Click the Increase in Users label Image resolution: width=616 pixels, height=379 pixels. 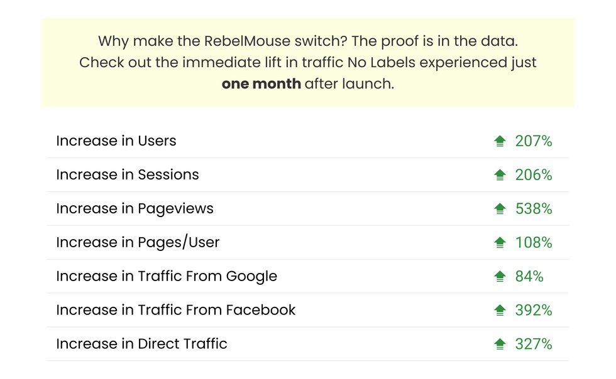pyautogui.click(x=116, y=141)
